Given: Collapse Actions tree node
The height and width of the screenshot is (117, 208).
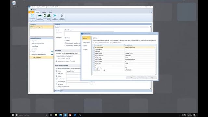Looking at the screenshot, I should (30, 52).
